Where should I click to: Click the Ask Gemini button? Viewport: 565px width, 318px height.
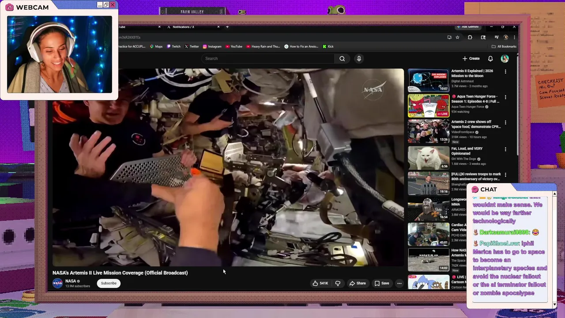coord(468,27)
